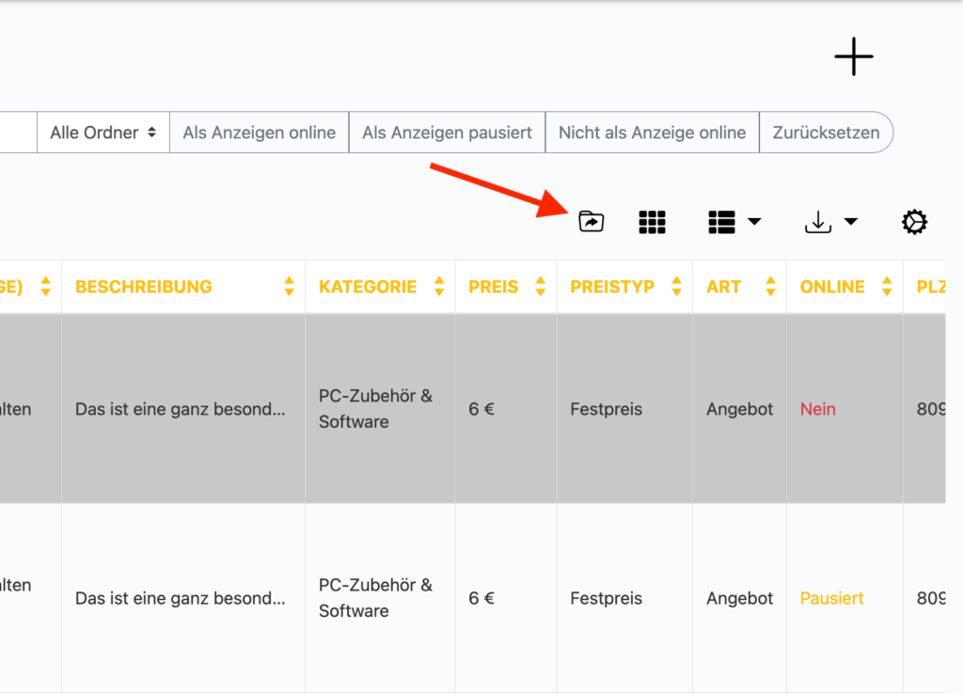Click the download export icon
Screen dimensions: 963x694
pyautogui.click(x=818, y=222)
